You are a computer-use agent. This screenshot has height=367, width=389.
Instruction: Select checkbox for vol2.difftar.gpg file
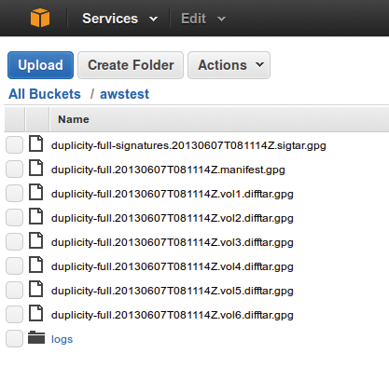pyautogui.click(x=14, y=217)
